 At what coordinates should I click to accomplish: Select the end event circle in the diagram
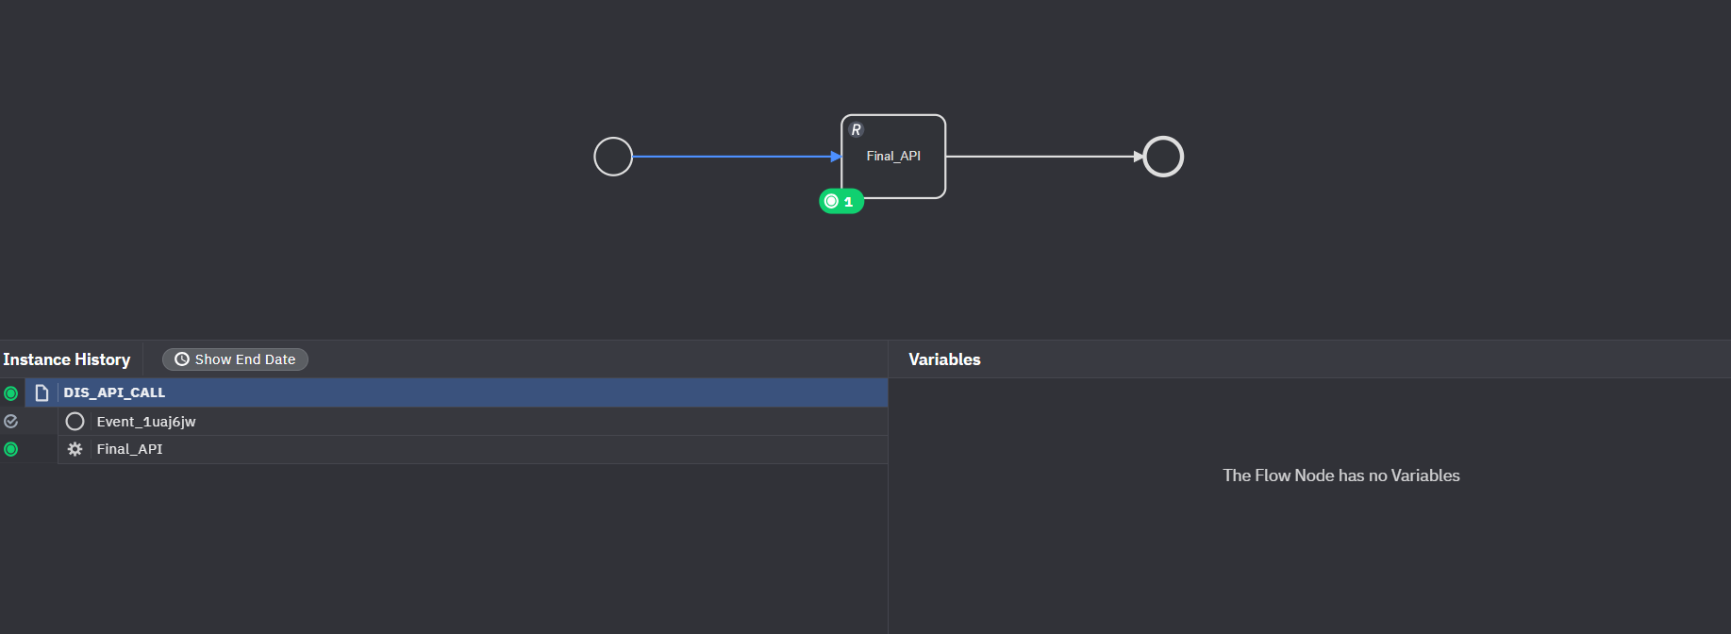click(1162, 157)
